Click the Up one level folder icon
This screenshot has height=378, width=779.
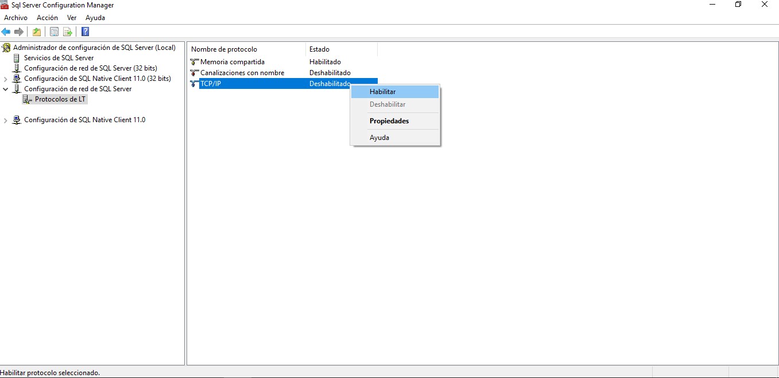pyautogui.click(x=37, y=32)
